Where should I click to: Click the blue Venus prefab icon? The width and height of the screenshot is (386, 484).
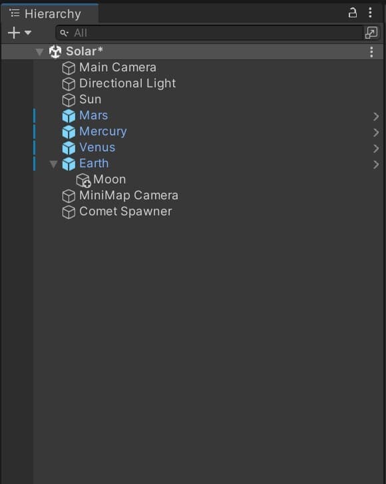(69, 148)
